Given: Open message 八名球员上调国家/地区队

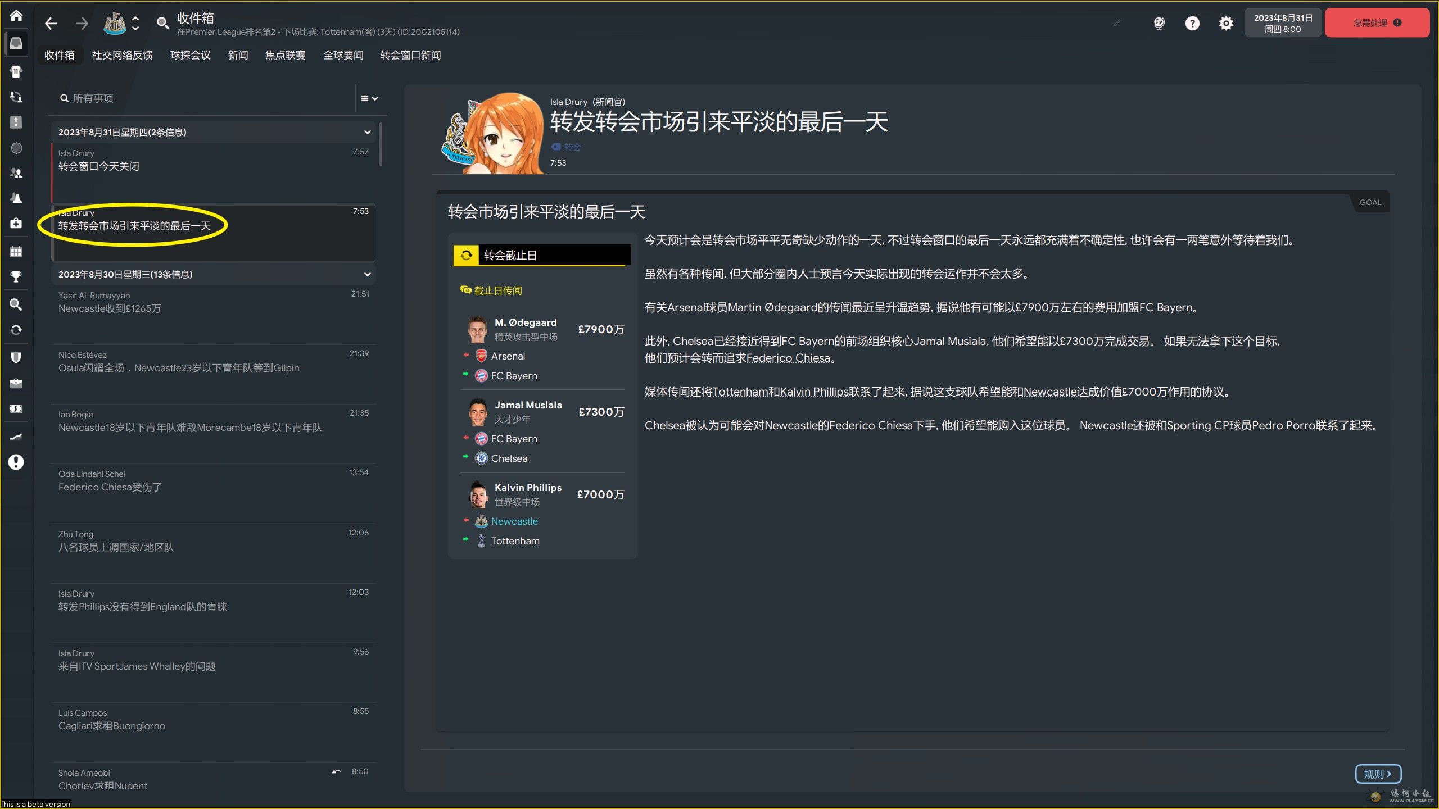Looking at the screenshot, I should click(214, 553).
